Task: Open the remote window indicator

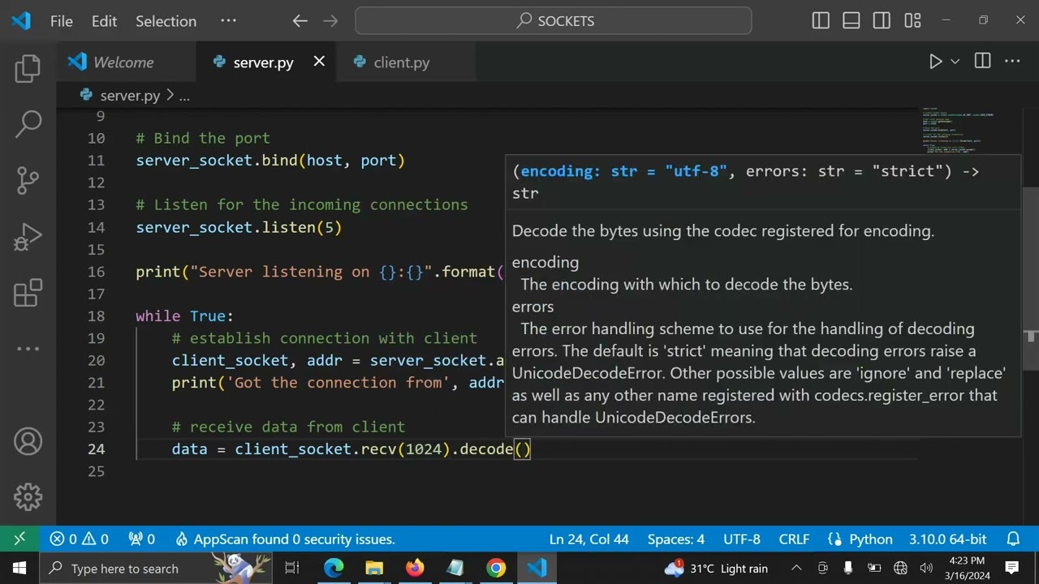Action: (19, 539)
